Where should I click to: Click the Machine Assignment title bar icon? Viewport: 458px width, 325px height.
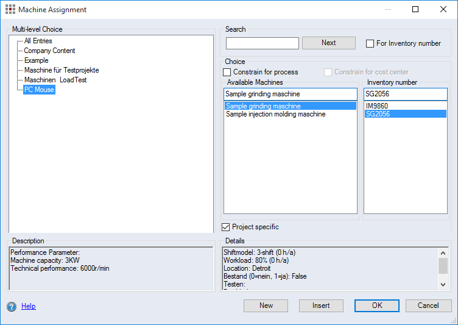pyautogui.click(x=10, y=10)
